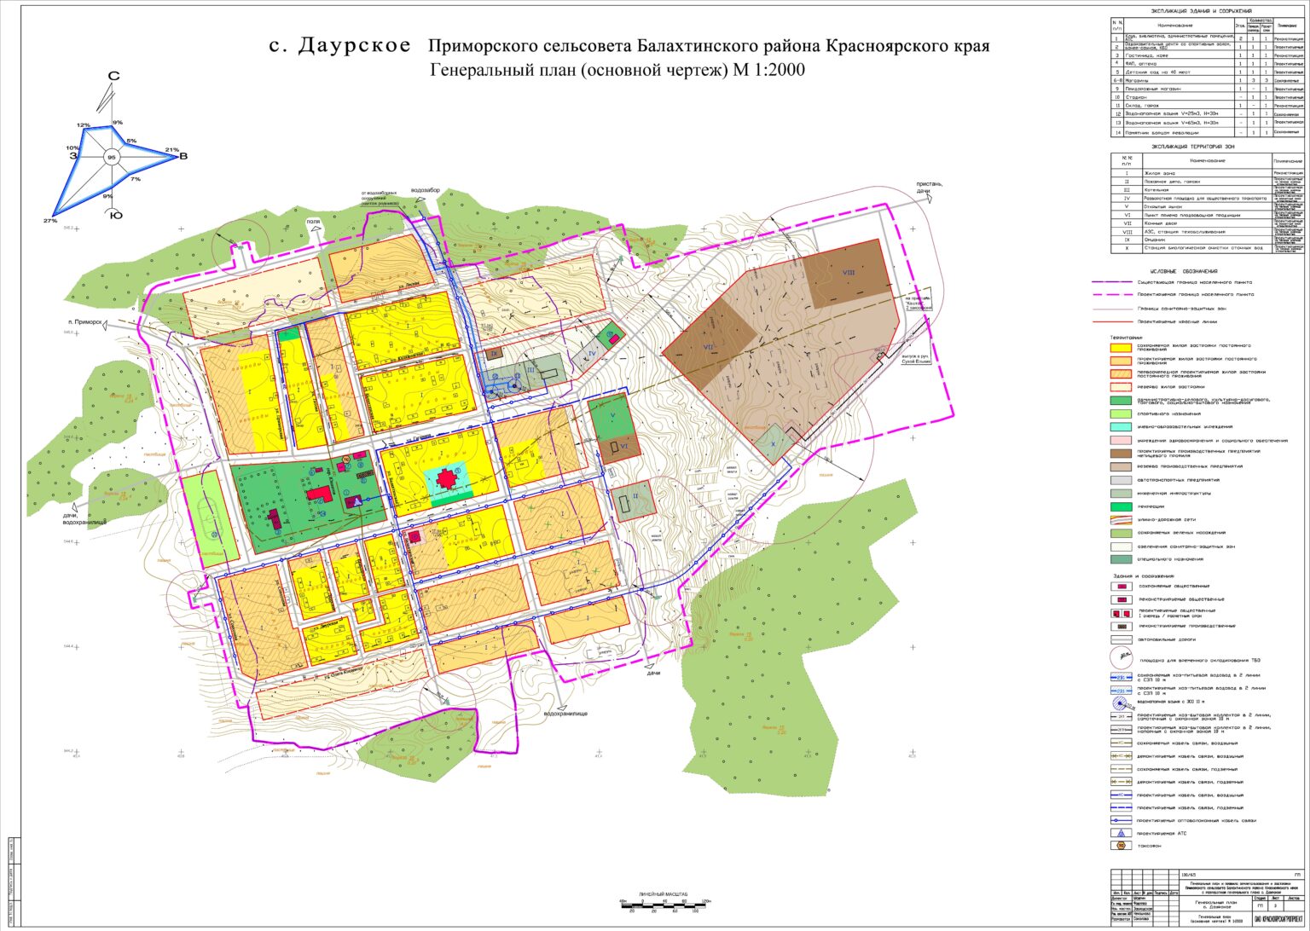
Task: Click the 'Памятник борцам революции' table row
Action: pos(1208,132)
